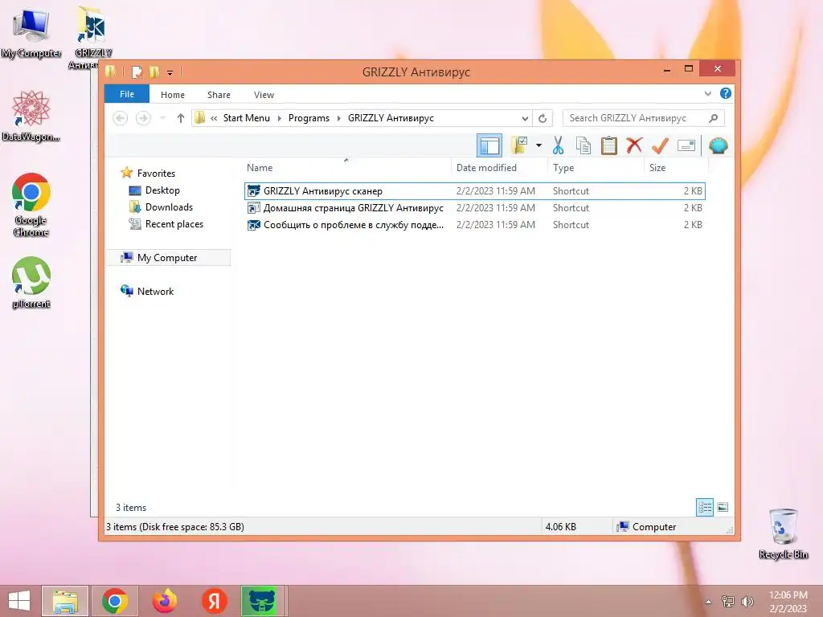
Task: Sort by the Type column header
Action: [596, 167]
